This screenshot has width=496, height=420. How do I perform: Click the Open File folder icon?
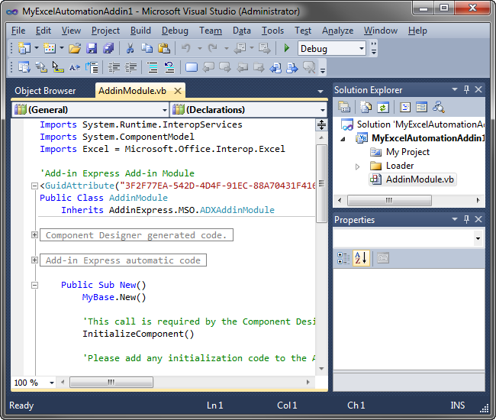[75, 48]
